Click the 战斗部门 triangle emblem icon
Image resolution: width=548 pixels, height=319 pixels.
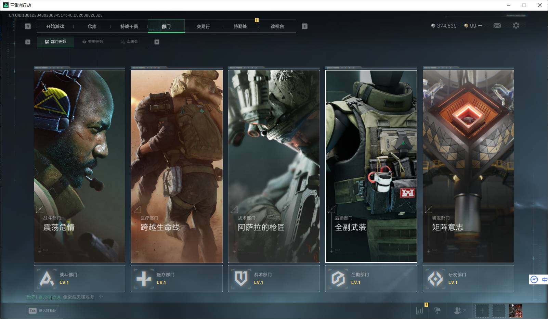[47, 279]
